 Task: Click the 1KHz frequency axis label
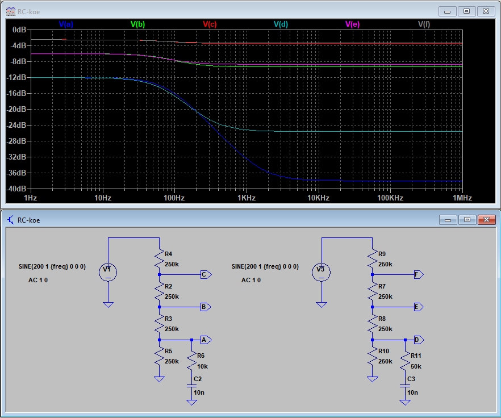pos(246,198)
